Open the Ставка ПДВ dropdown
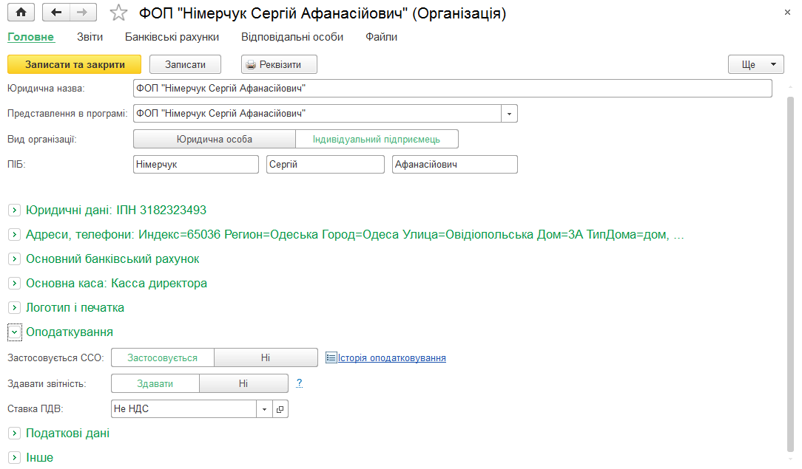Image resolution: width=802 pixels, height=469 pixels. pyautogui.click(x=264, y=408)
